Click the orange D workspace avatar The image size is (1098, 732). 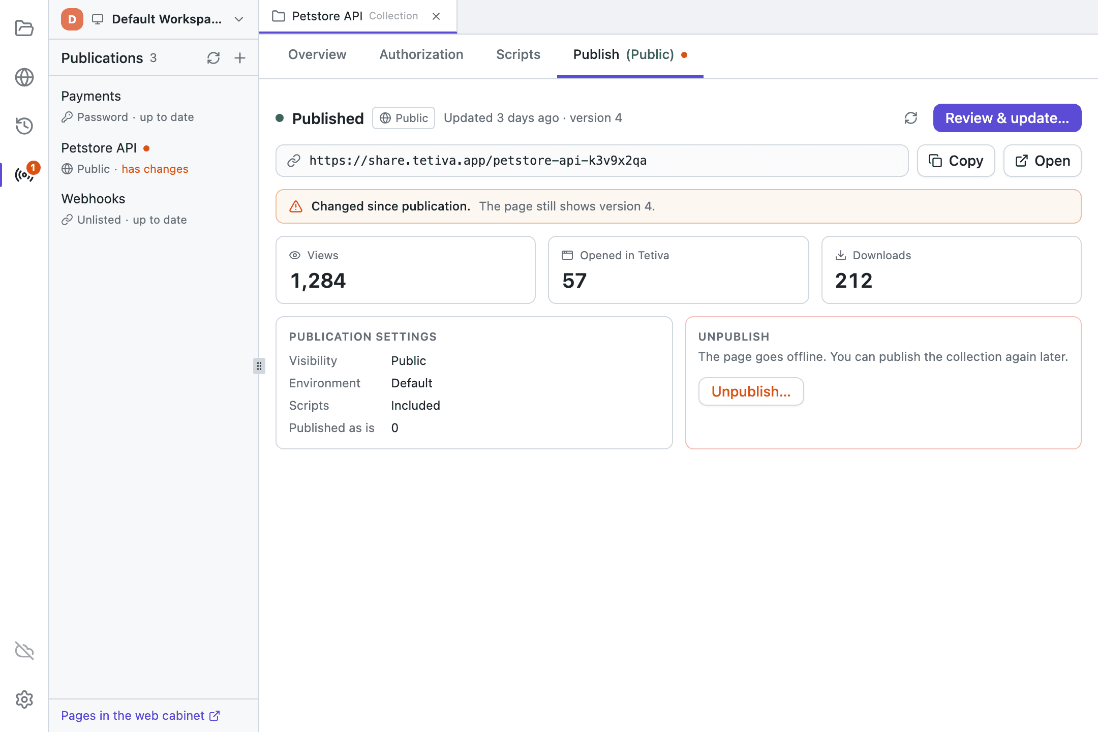[x=72, y=19]
